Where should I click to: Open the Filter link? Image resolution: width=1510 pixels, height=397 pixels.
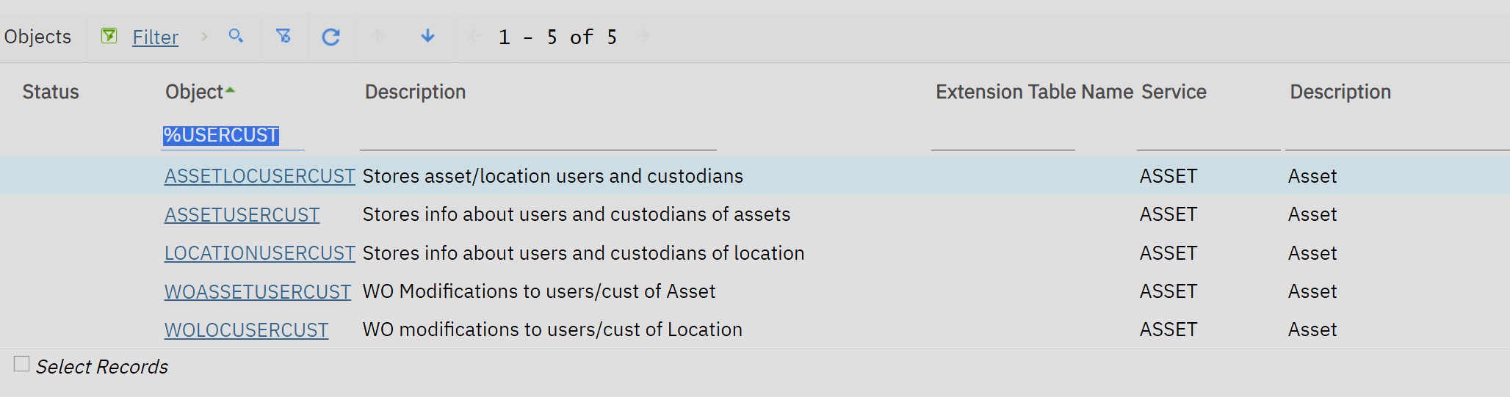(x=155, y=37)
